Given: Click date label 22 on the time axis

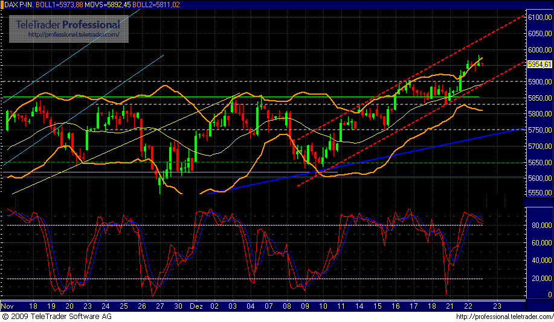Looking at the screenshot, I should [x=468, y=306].
